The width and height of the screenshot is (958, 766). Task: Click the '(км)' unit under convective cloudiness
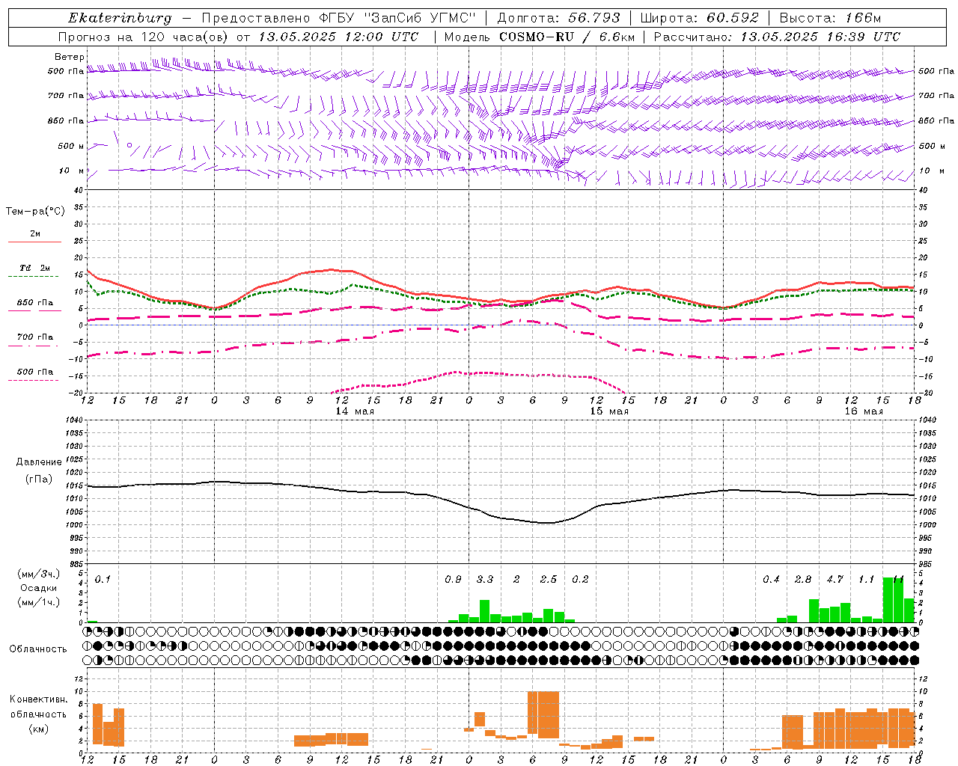point(39,729)
